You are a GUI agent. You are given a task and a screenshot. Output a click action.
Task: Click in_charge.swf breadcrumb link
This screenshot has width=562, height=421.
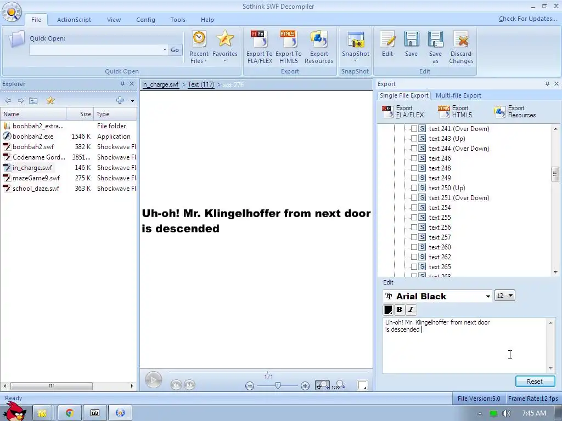click(x=160, y=84)
